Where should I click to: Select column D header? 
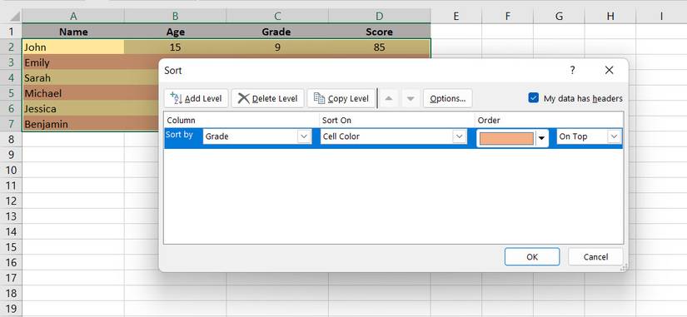coord(380,16)
